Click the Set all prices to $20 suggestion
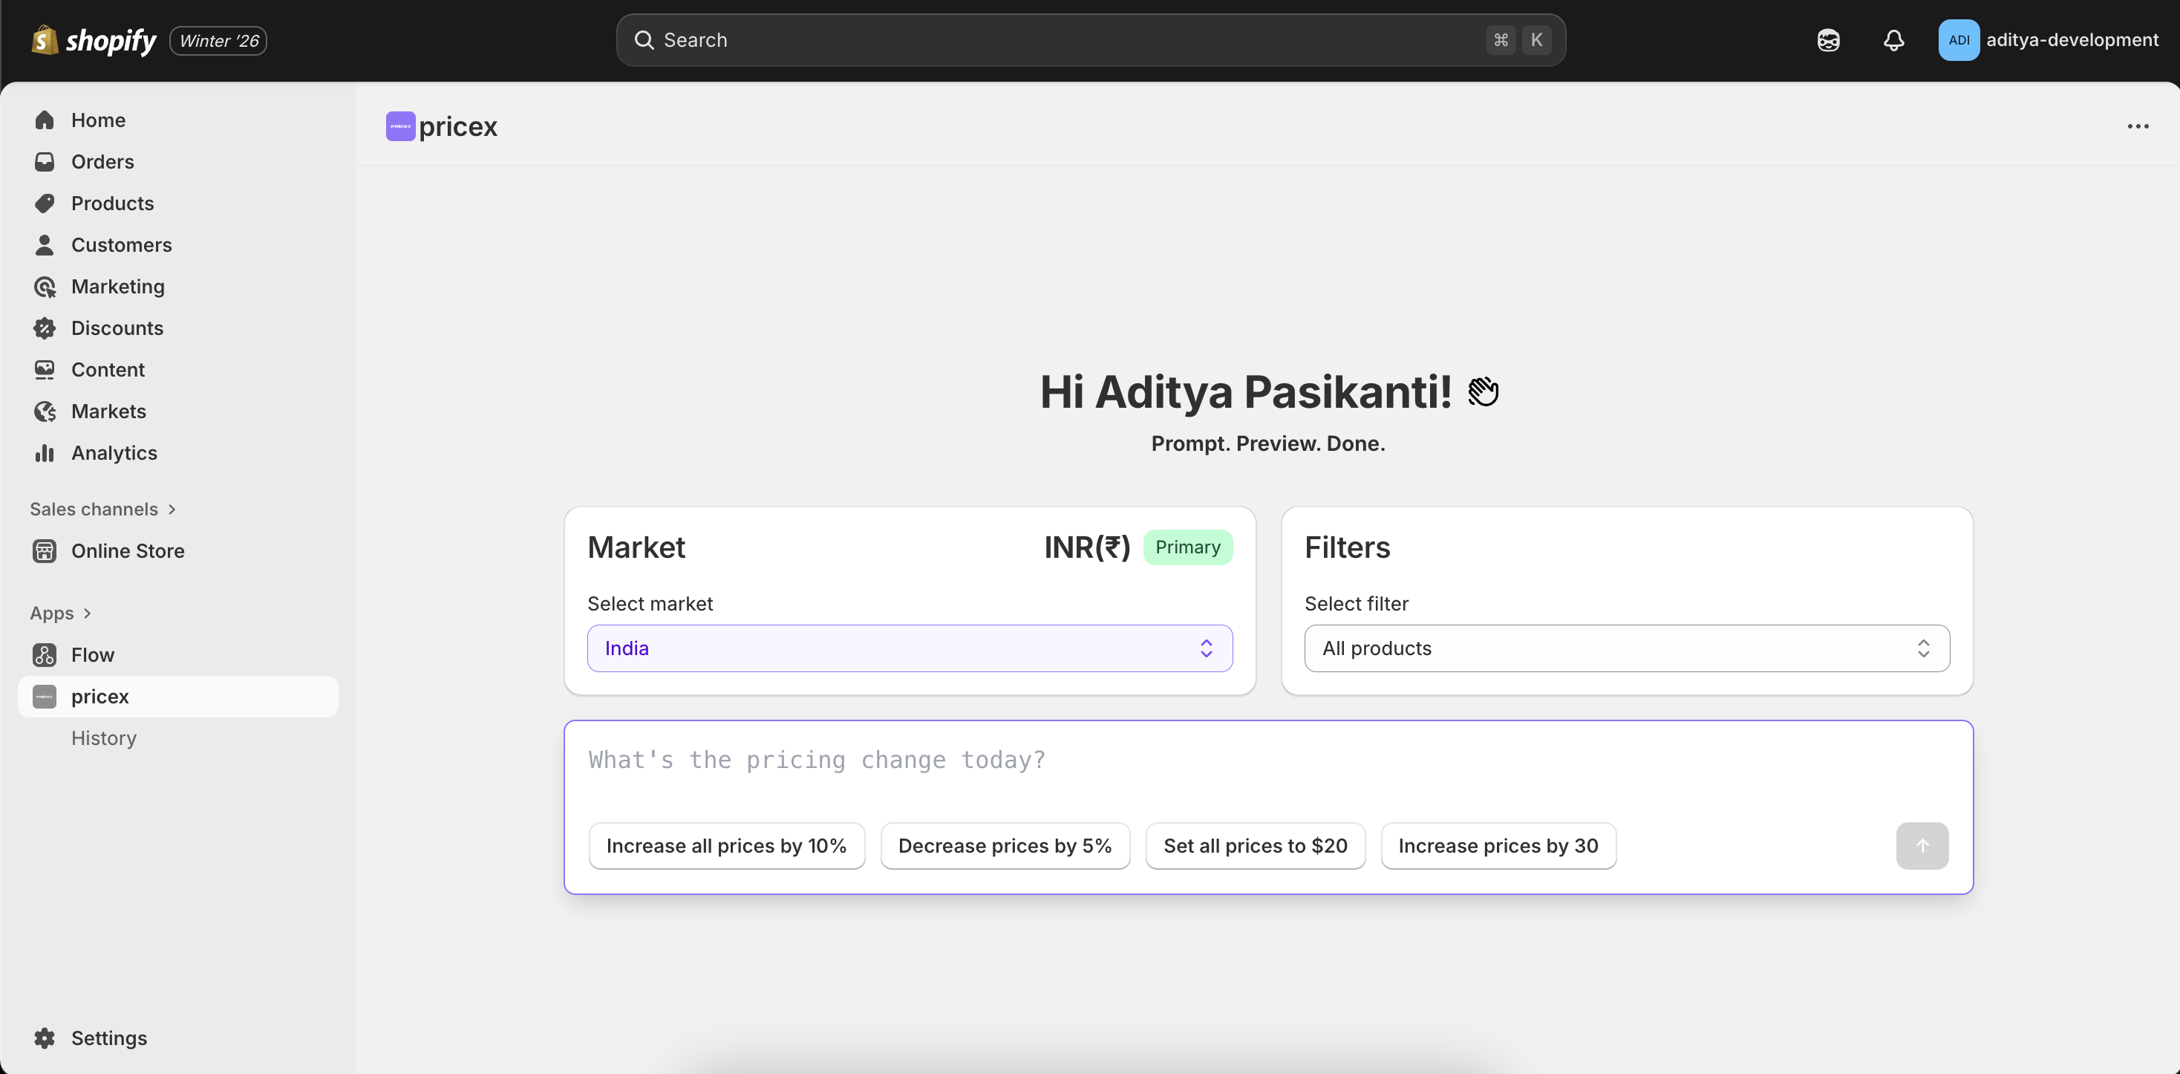The height and width of the screenshot is (1074, 2180). pos(1255,845)
